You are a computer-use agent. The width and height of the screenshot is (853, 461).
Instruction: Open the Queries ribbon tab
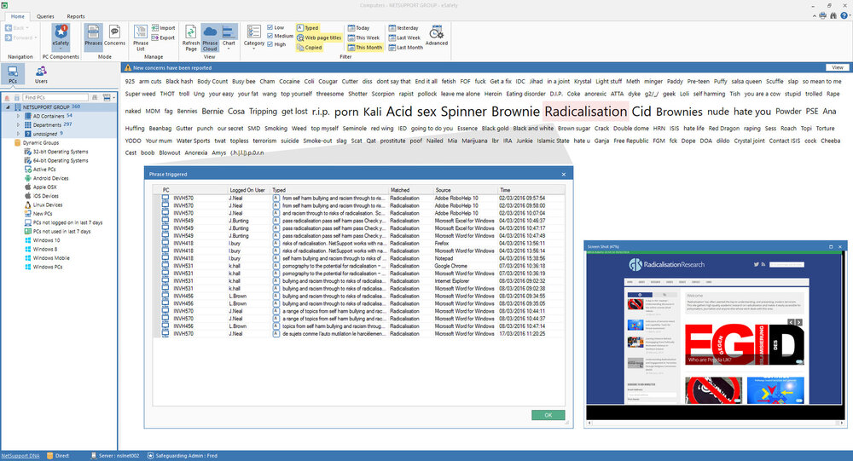coord(45,16)
